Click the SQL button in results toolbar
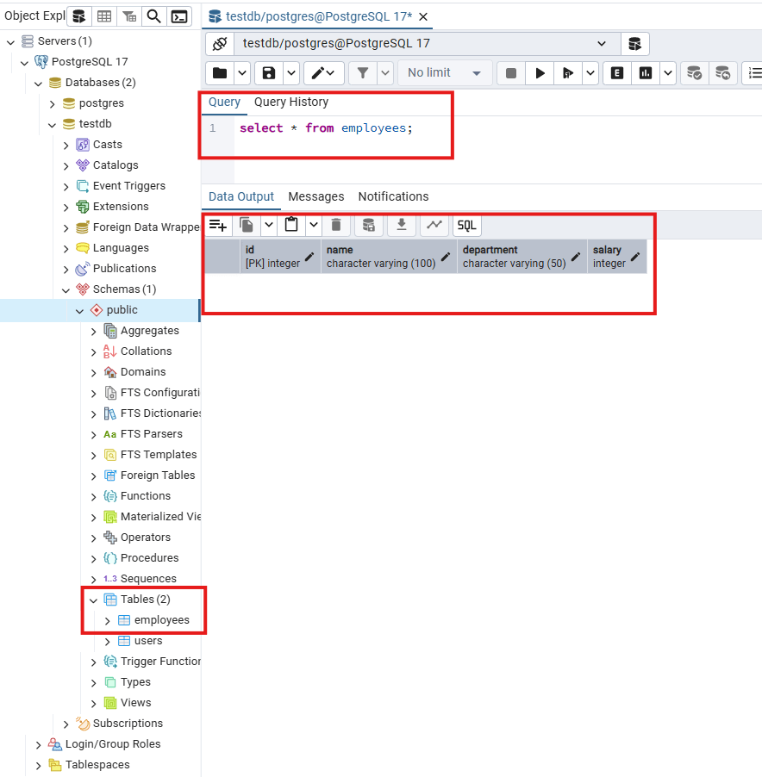The width and height of the screenshot is (762, 777). coord(466,226)
